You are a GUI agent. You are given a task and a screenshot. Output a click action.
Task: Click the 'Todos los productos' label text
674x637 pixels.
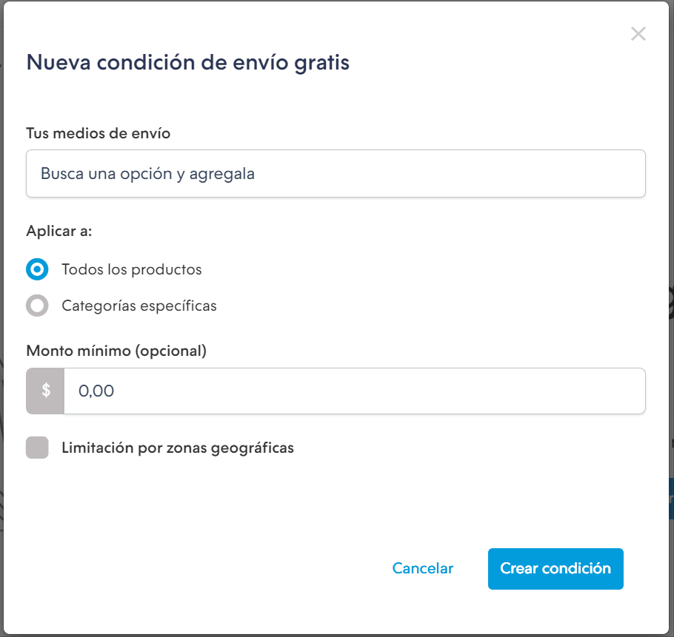coord(132,269)
